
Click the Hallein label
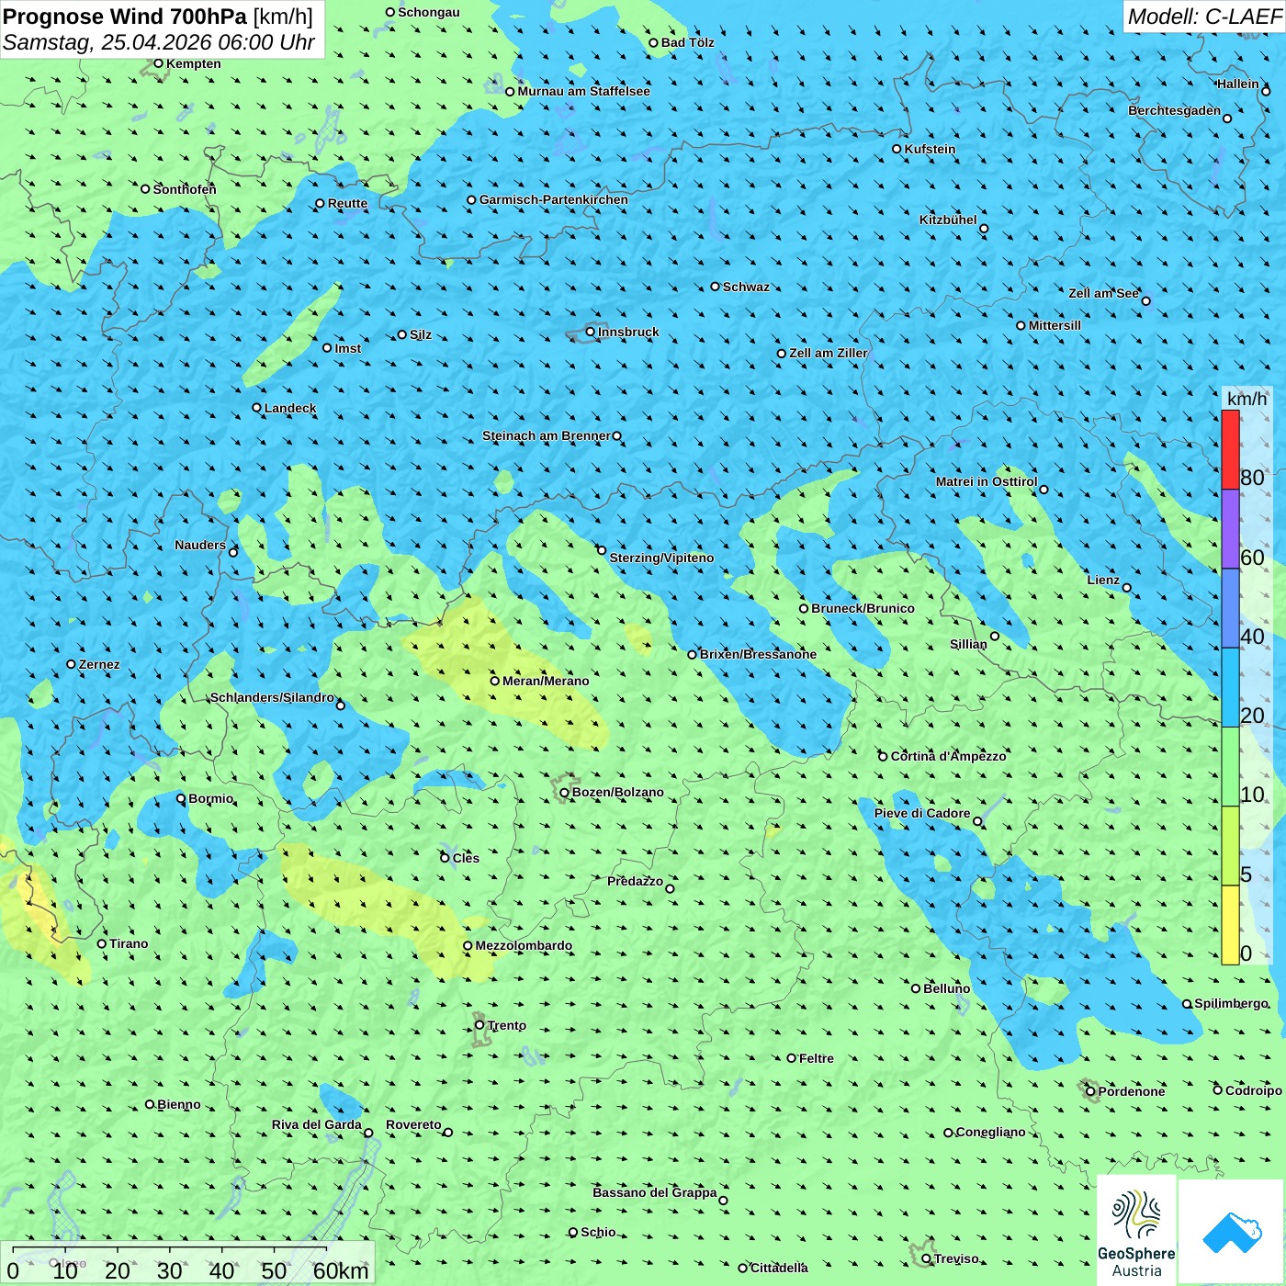(1237, 84)
